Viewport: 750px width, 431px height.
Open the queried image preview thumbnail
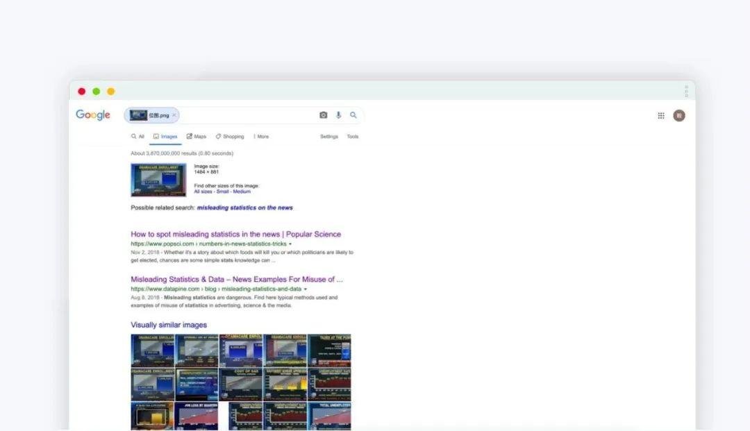click(158, 180)
